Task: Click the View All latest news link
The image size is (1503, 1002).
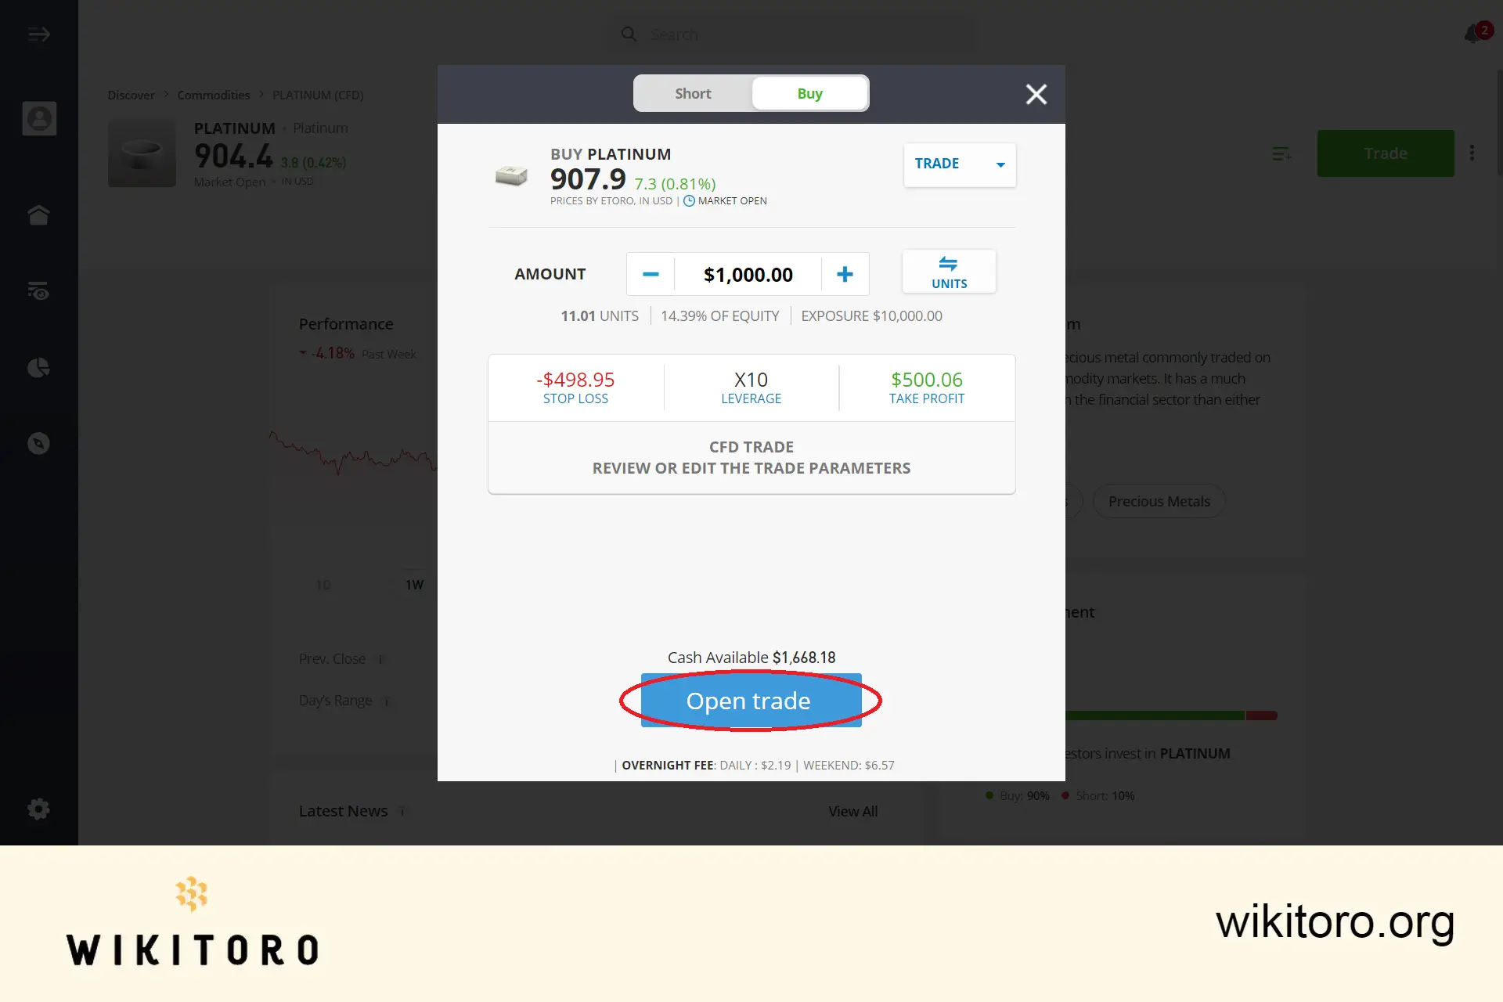Action: pyautogui.click(x=853, y=811)
